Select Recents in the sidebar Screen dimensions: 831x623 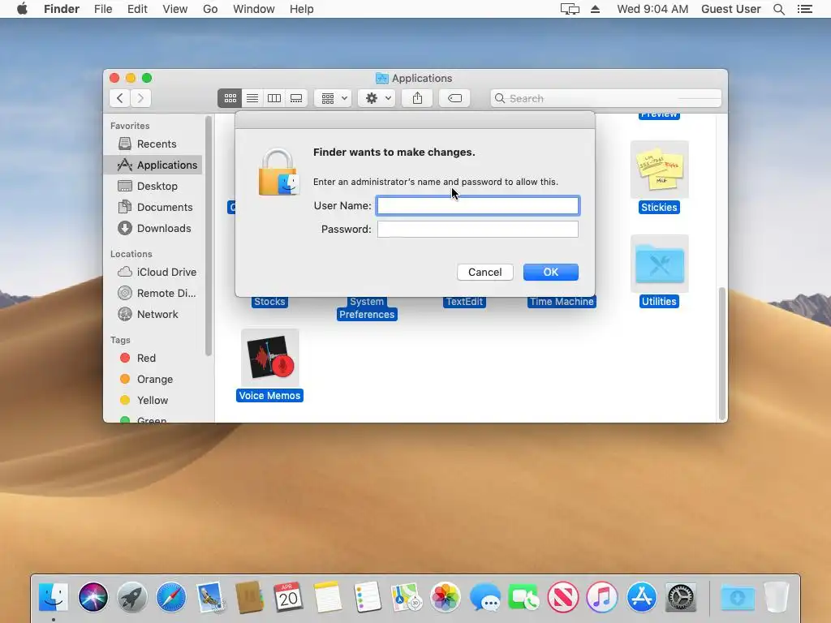coord(153,144)
